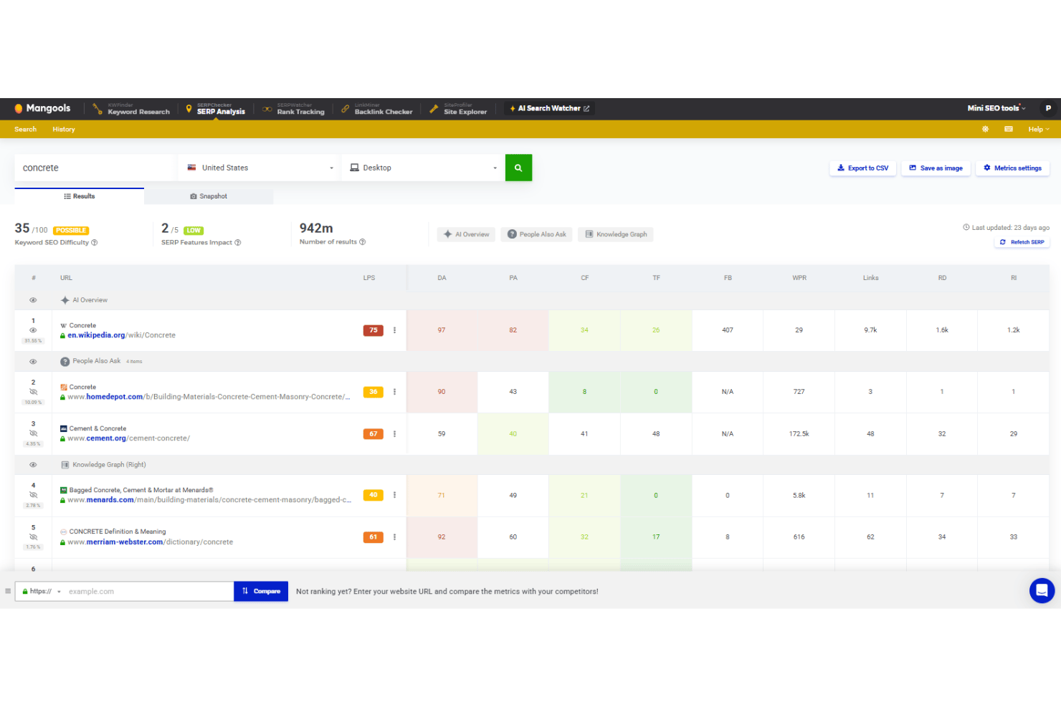Open SERPWatcher Rank Tracking tool
1061x707 pixels.
pyautogui.click(x=293, y=109)
